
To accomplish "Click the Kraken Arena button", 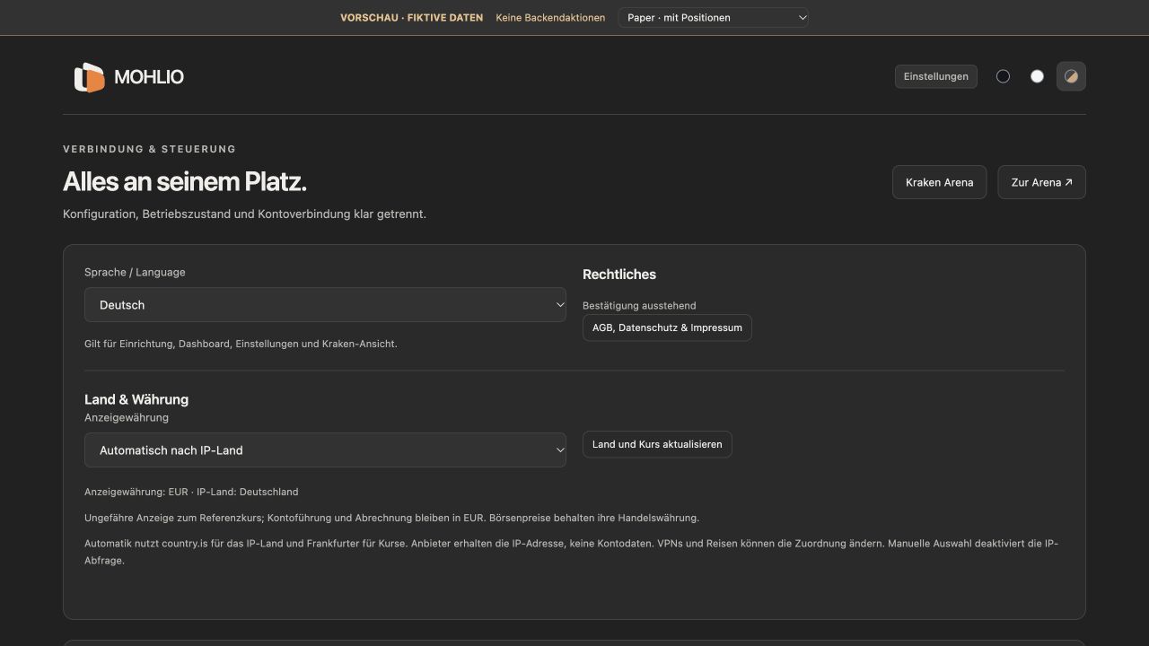I will coord(939,182).
